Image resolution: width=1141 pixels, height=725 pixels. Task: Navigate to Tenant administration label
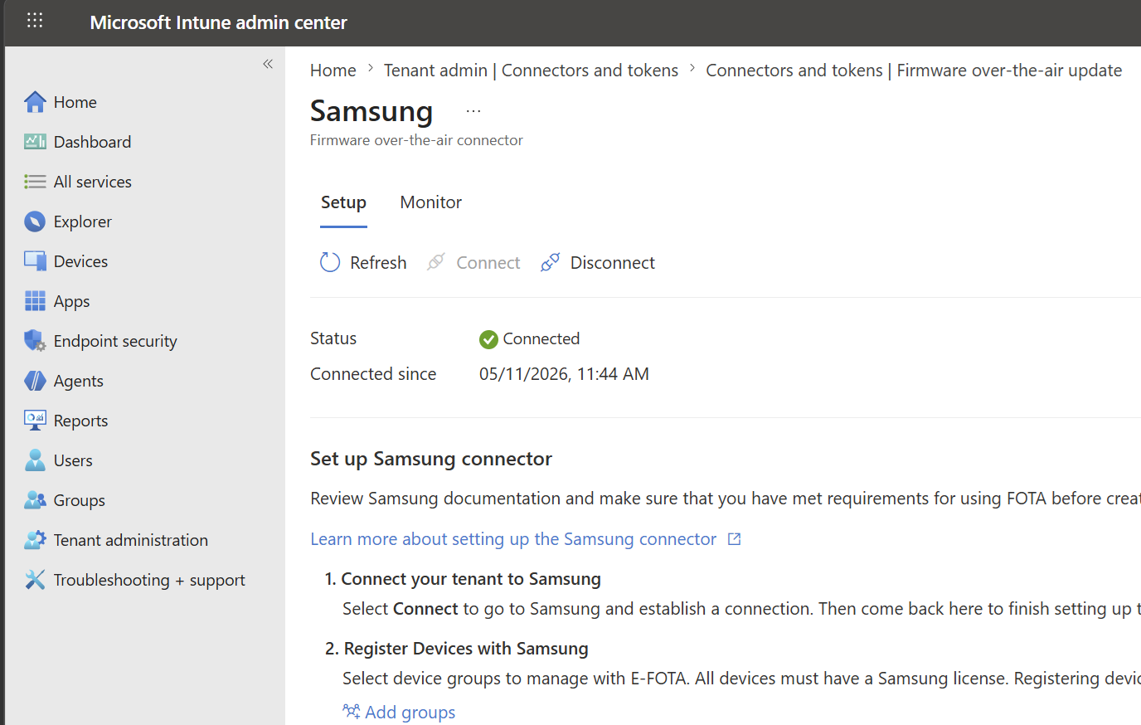coord(131,540)
